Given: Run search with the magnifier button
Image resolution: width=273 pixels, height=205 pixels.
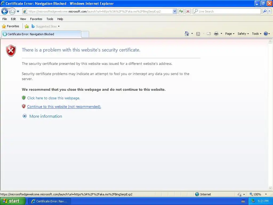Looking at the screenshot, I should (265, 11).
